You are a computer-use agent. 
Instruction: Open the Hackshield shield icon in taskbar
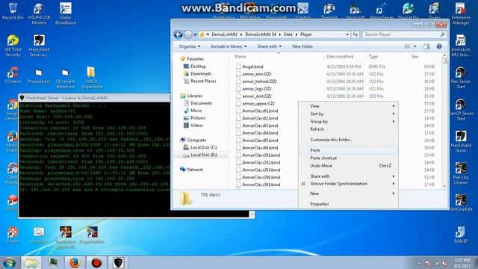point(118,262)
